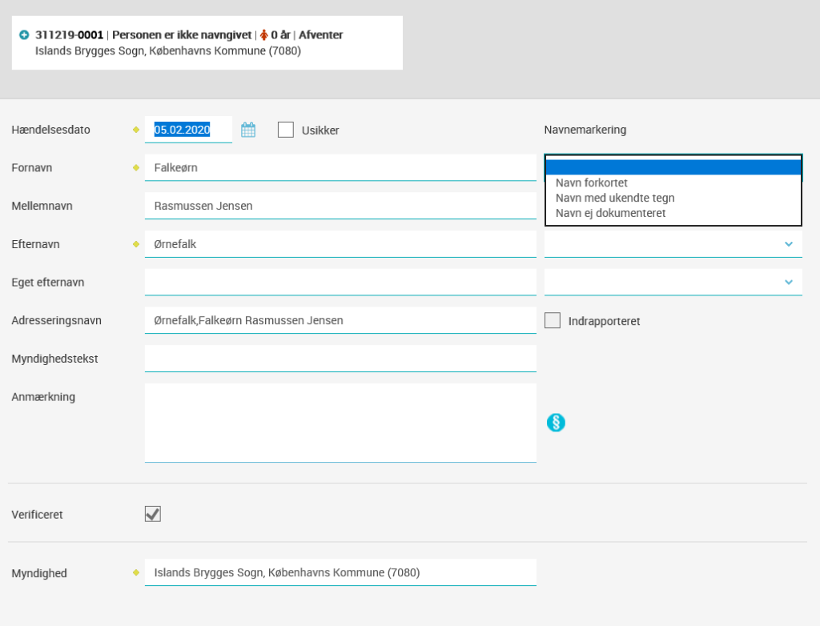Click the Efternavn field containing Ørnefalk
Screen dimensions: 820x626
(x=340, y=244)
